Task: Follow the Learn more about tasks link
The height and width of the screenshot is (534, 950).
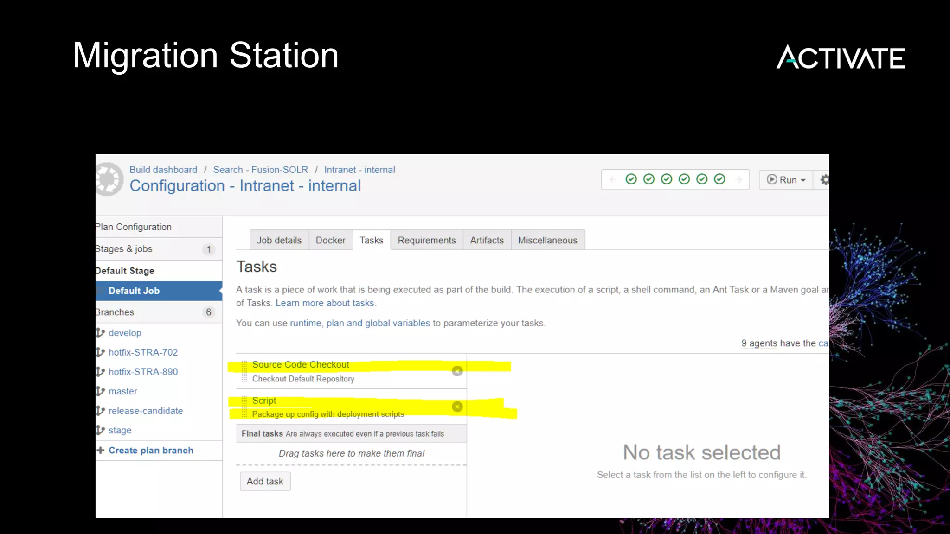Action: 325,303
